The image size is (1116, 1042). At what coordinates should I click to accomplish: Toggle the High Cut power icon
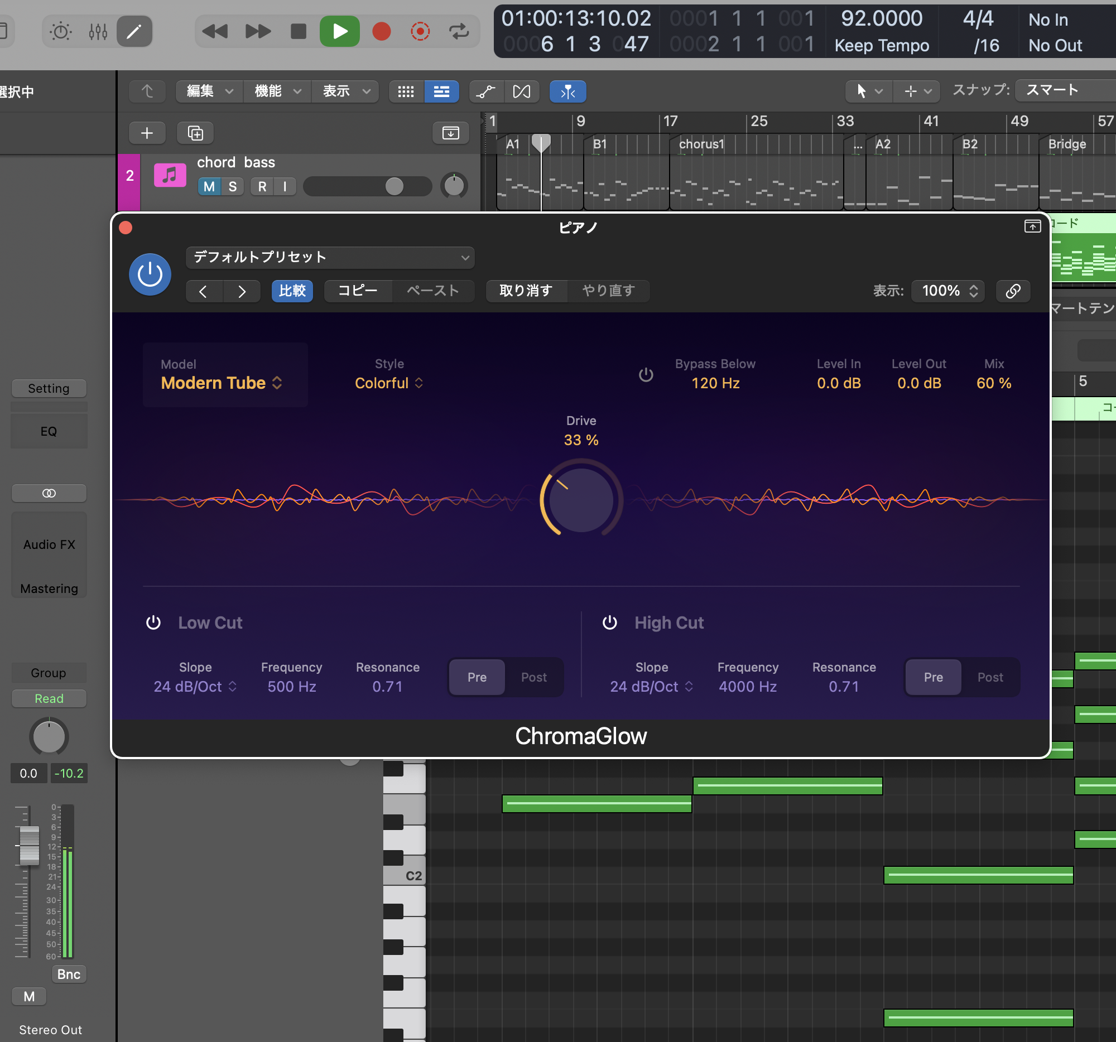pos(610,623)
